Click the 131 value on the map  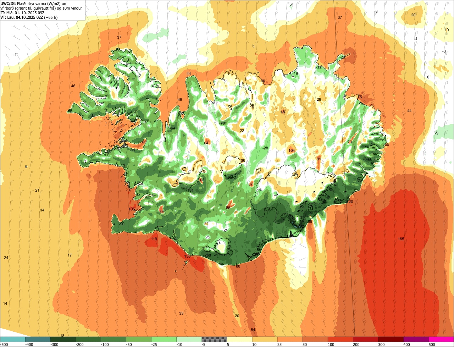[x=190, y=190]
